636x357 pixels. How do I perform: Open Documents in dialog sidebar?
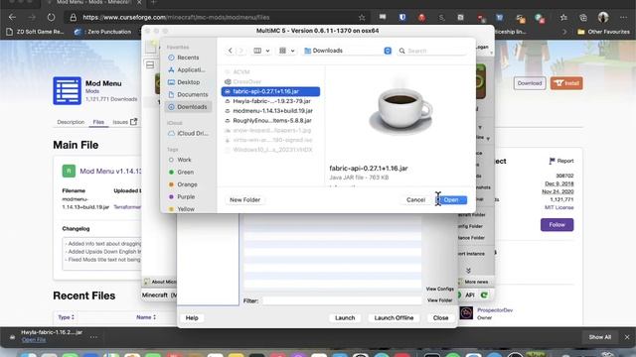click(188, 95)
